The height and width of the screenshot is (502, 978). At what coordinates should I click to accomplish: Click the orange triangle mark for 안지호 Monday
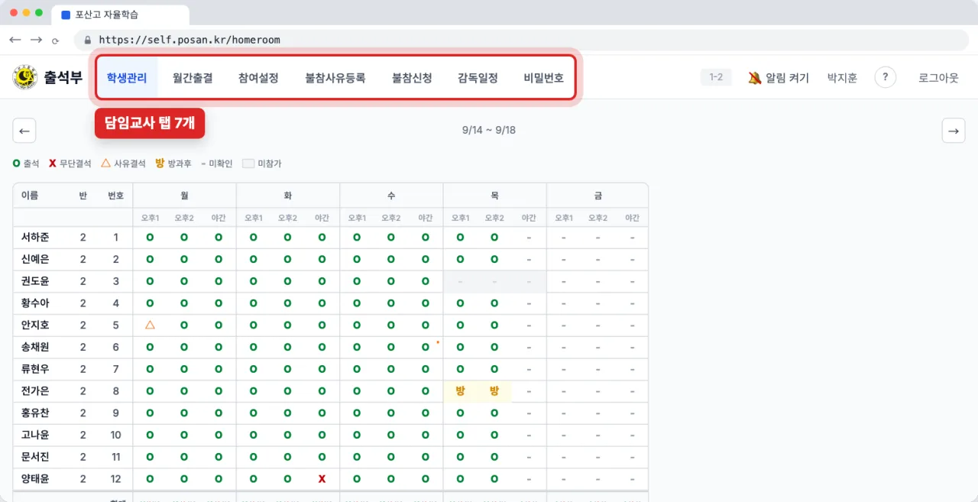click(x=150, y=325)
